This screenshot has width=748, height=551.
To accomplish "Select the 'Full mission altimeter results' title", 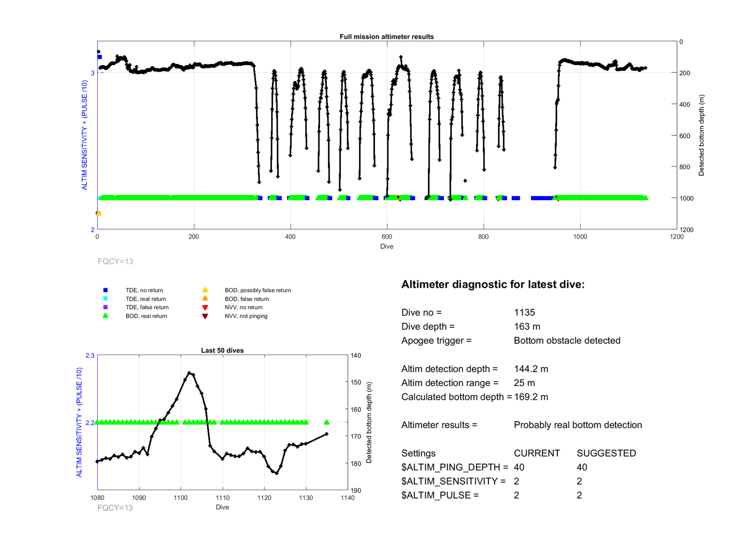I will 386,37.
